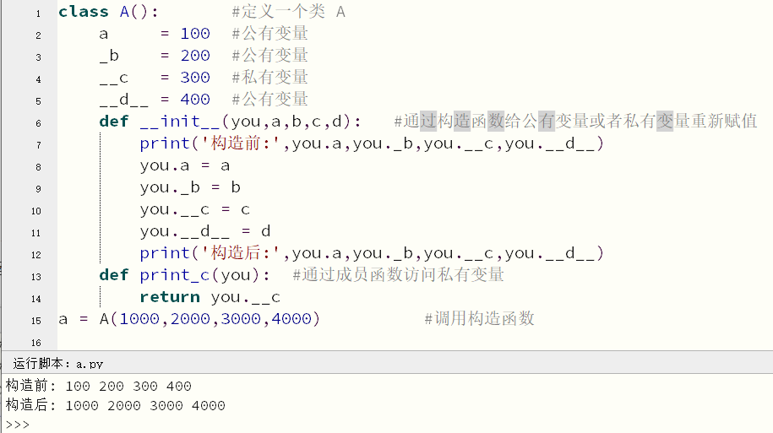Image resolution: width=773 pixels, height=433 pixels.
Task: Click the __init__ method name
Action: 180,122
